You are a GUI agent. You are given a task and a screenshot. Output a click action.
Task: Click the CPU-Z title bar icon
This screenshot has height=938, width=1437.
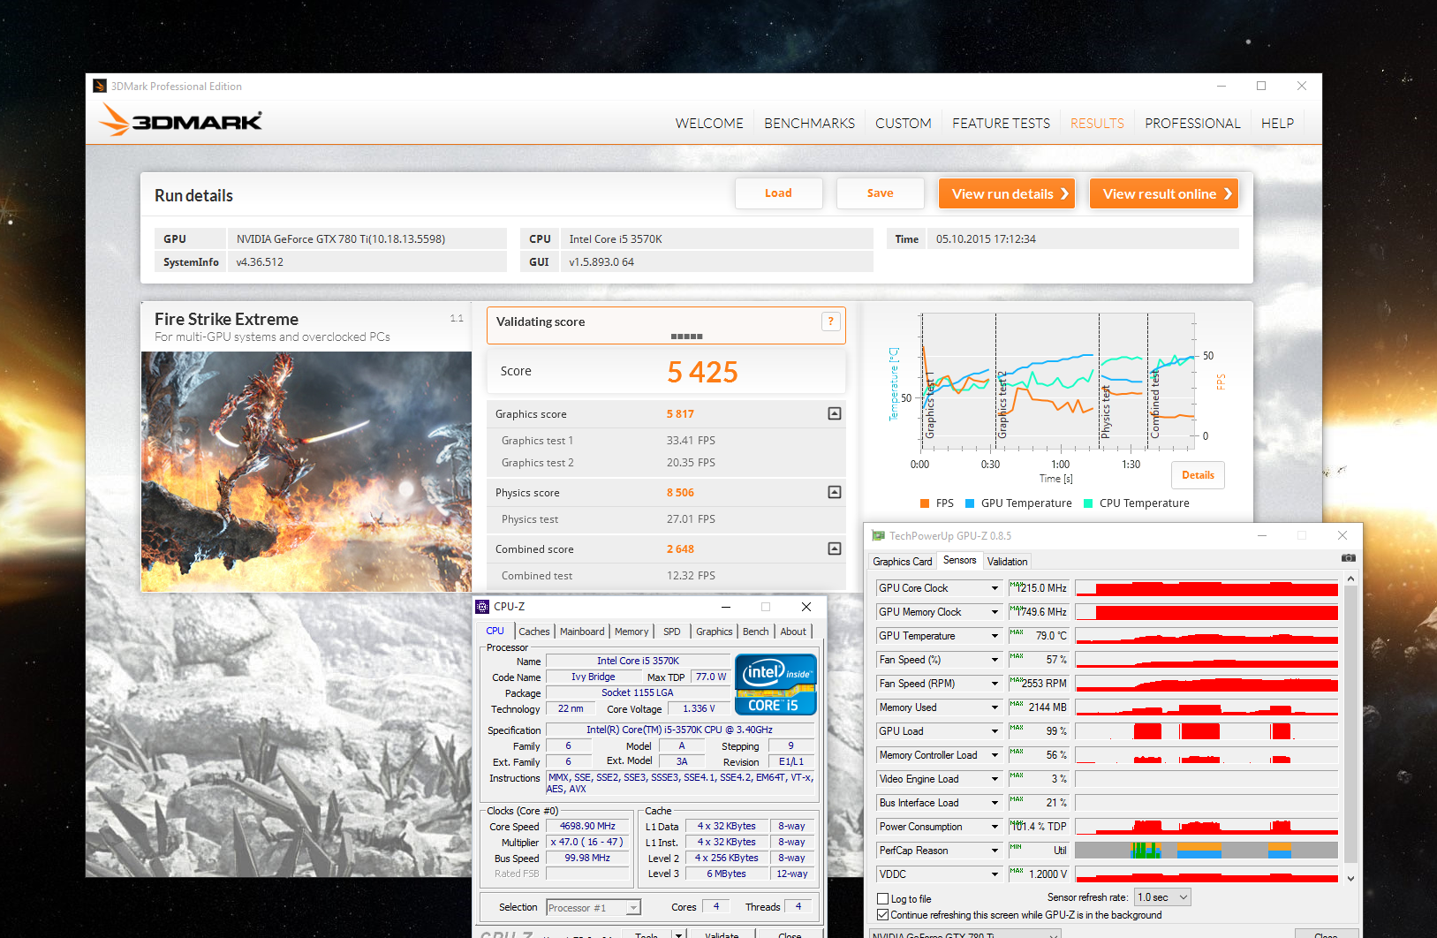(482, 607)
